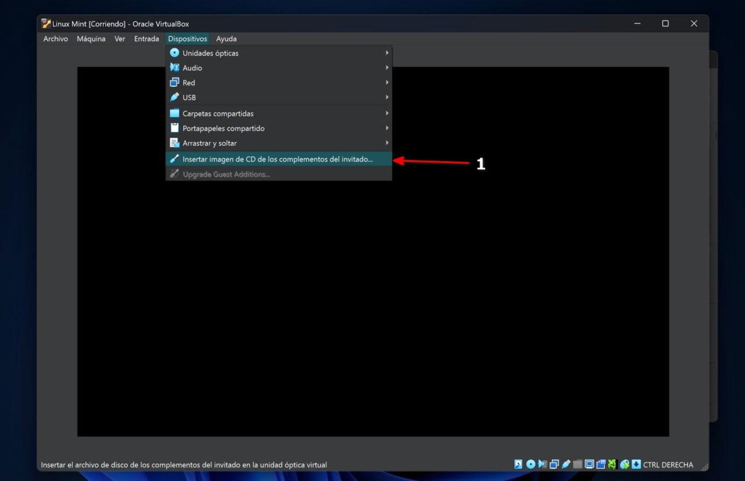Click the hard disk status bar icon

(x=518, y=464)
